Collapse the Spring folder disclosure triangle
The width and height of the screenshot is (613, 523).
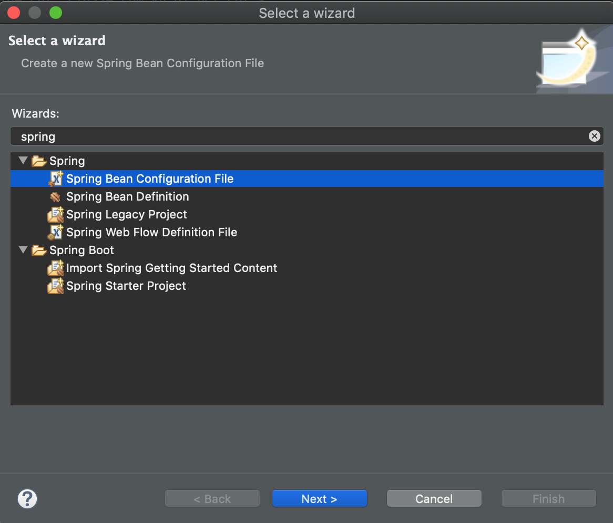[x=24, y=160]
